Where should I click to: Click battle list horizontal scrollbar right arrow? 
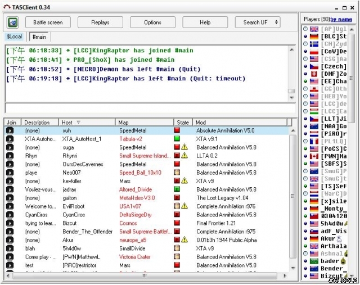[x=285, y=275]
